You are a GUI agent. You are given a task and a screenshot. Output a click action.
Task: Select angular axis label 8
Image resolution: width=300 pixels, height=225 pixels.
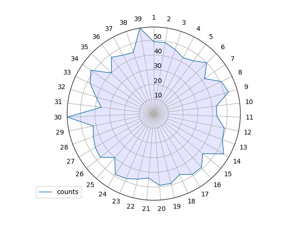pyautogui.click(x=240, y=72)
